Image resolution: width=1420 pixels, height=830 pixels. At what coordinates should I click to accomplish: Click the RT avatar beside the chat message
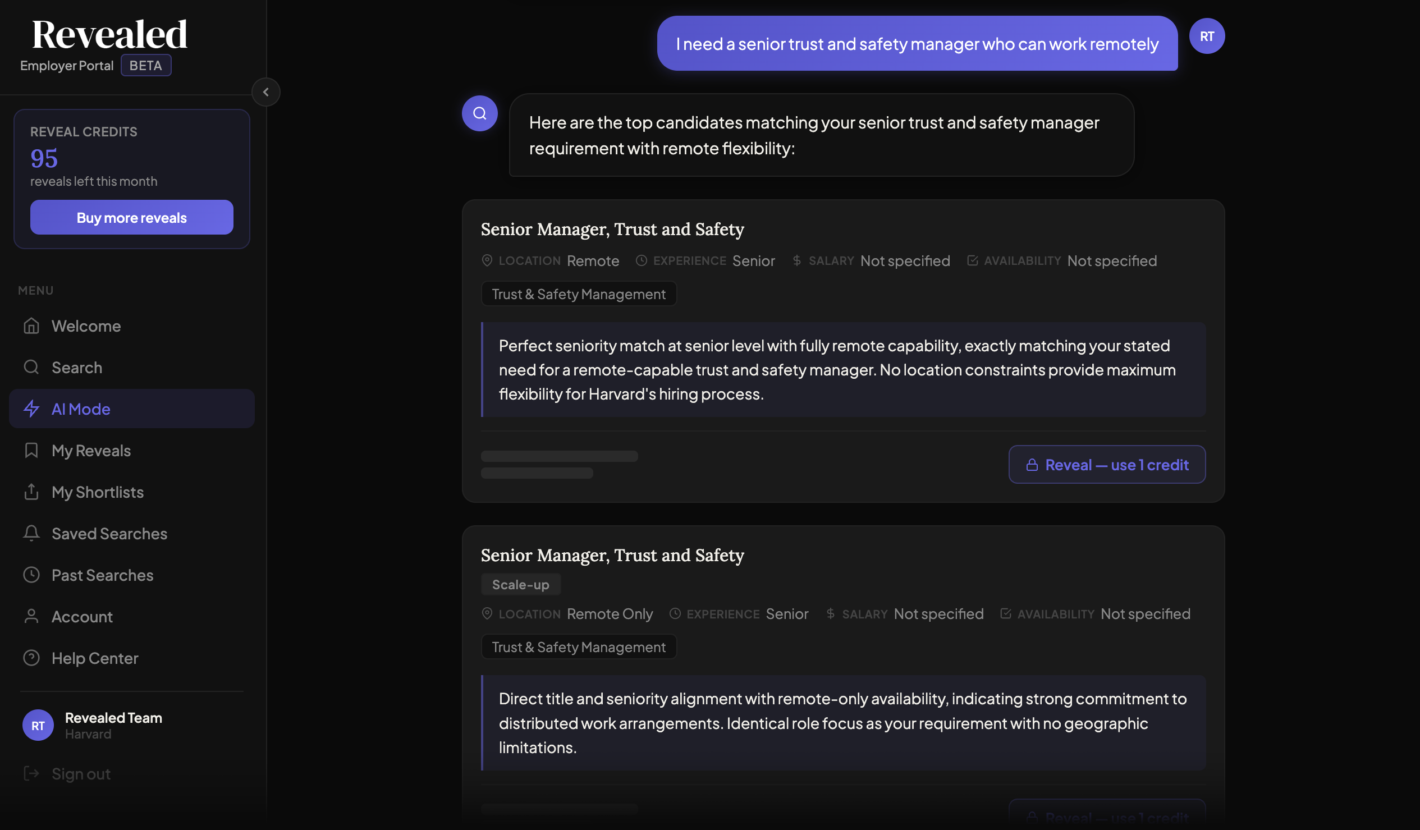(x=1206, y=36)
